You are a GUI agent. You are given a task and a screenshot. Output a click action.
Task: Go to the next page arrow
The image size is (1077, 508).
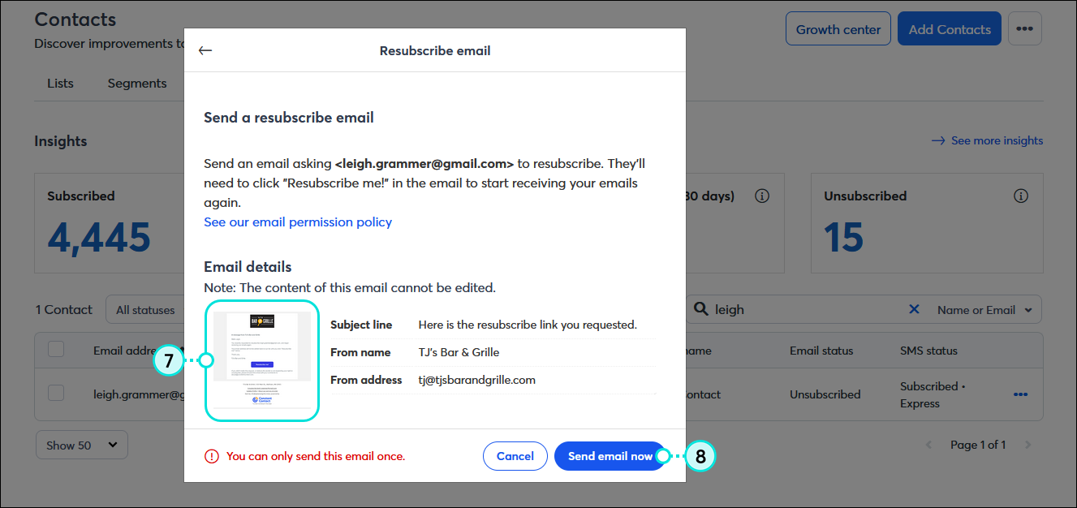1027,445
